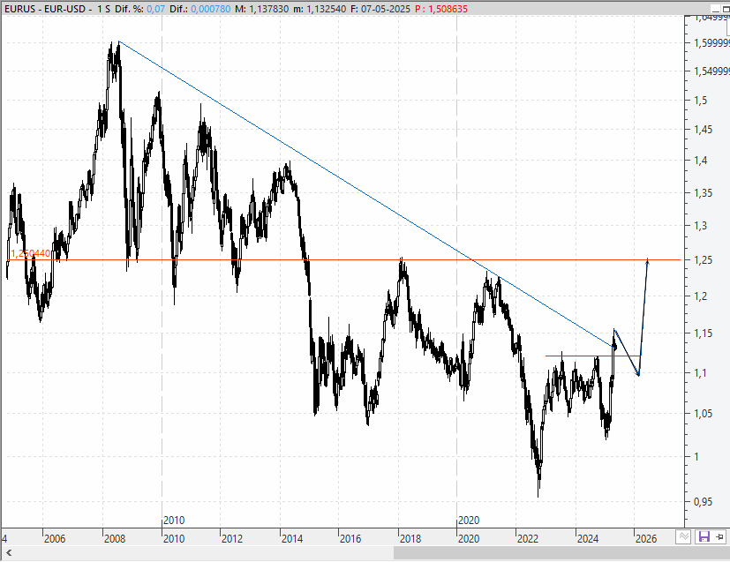Click the 2016 label on time axis
The width and height of the screenshot is (730, 562).
(x=350, y=539)
